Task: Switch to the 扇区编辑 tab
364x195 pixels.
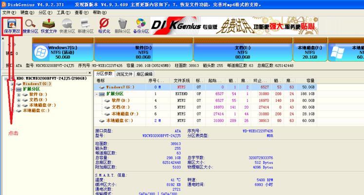Action: click(144, 74)
